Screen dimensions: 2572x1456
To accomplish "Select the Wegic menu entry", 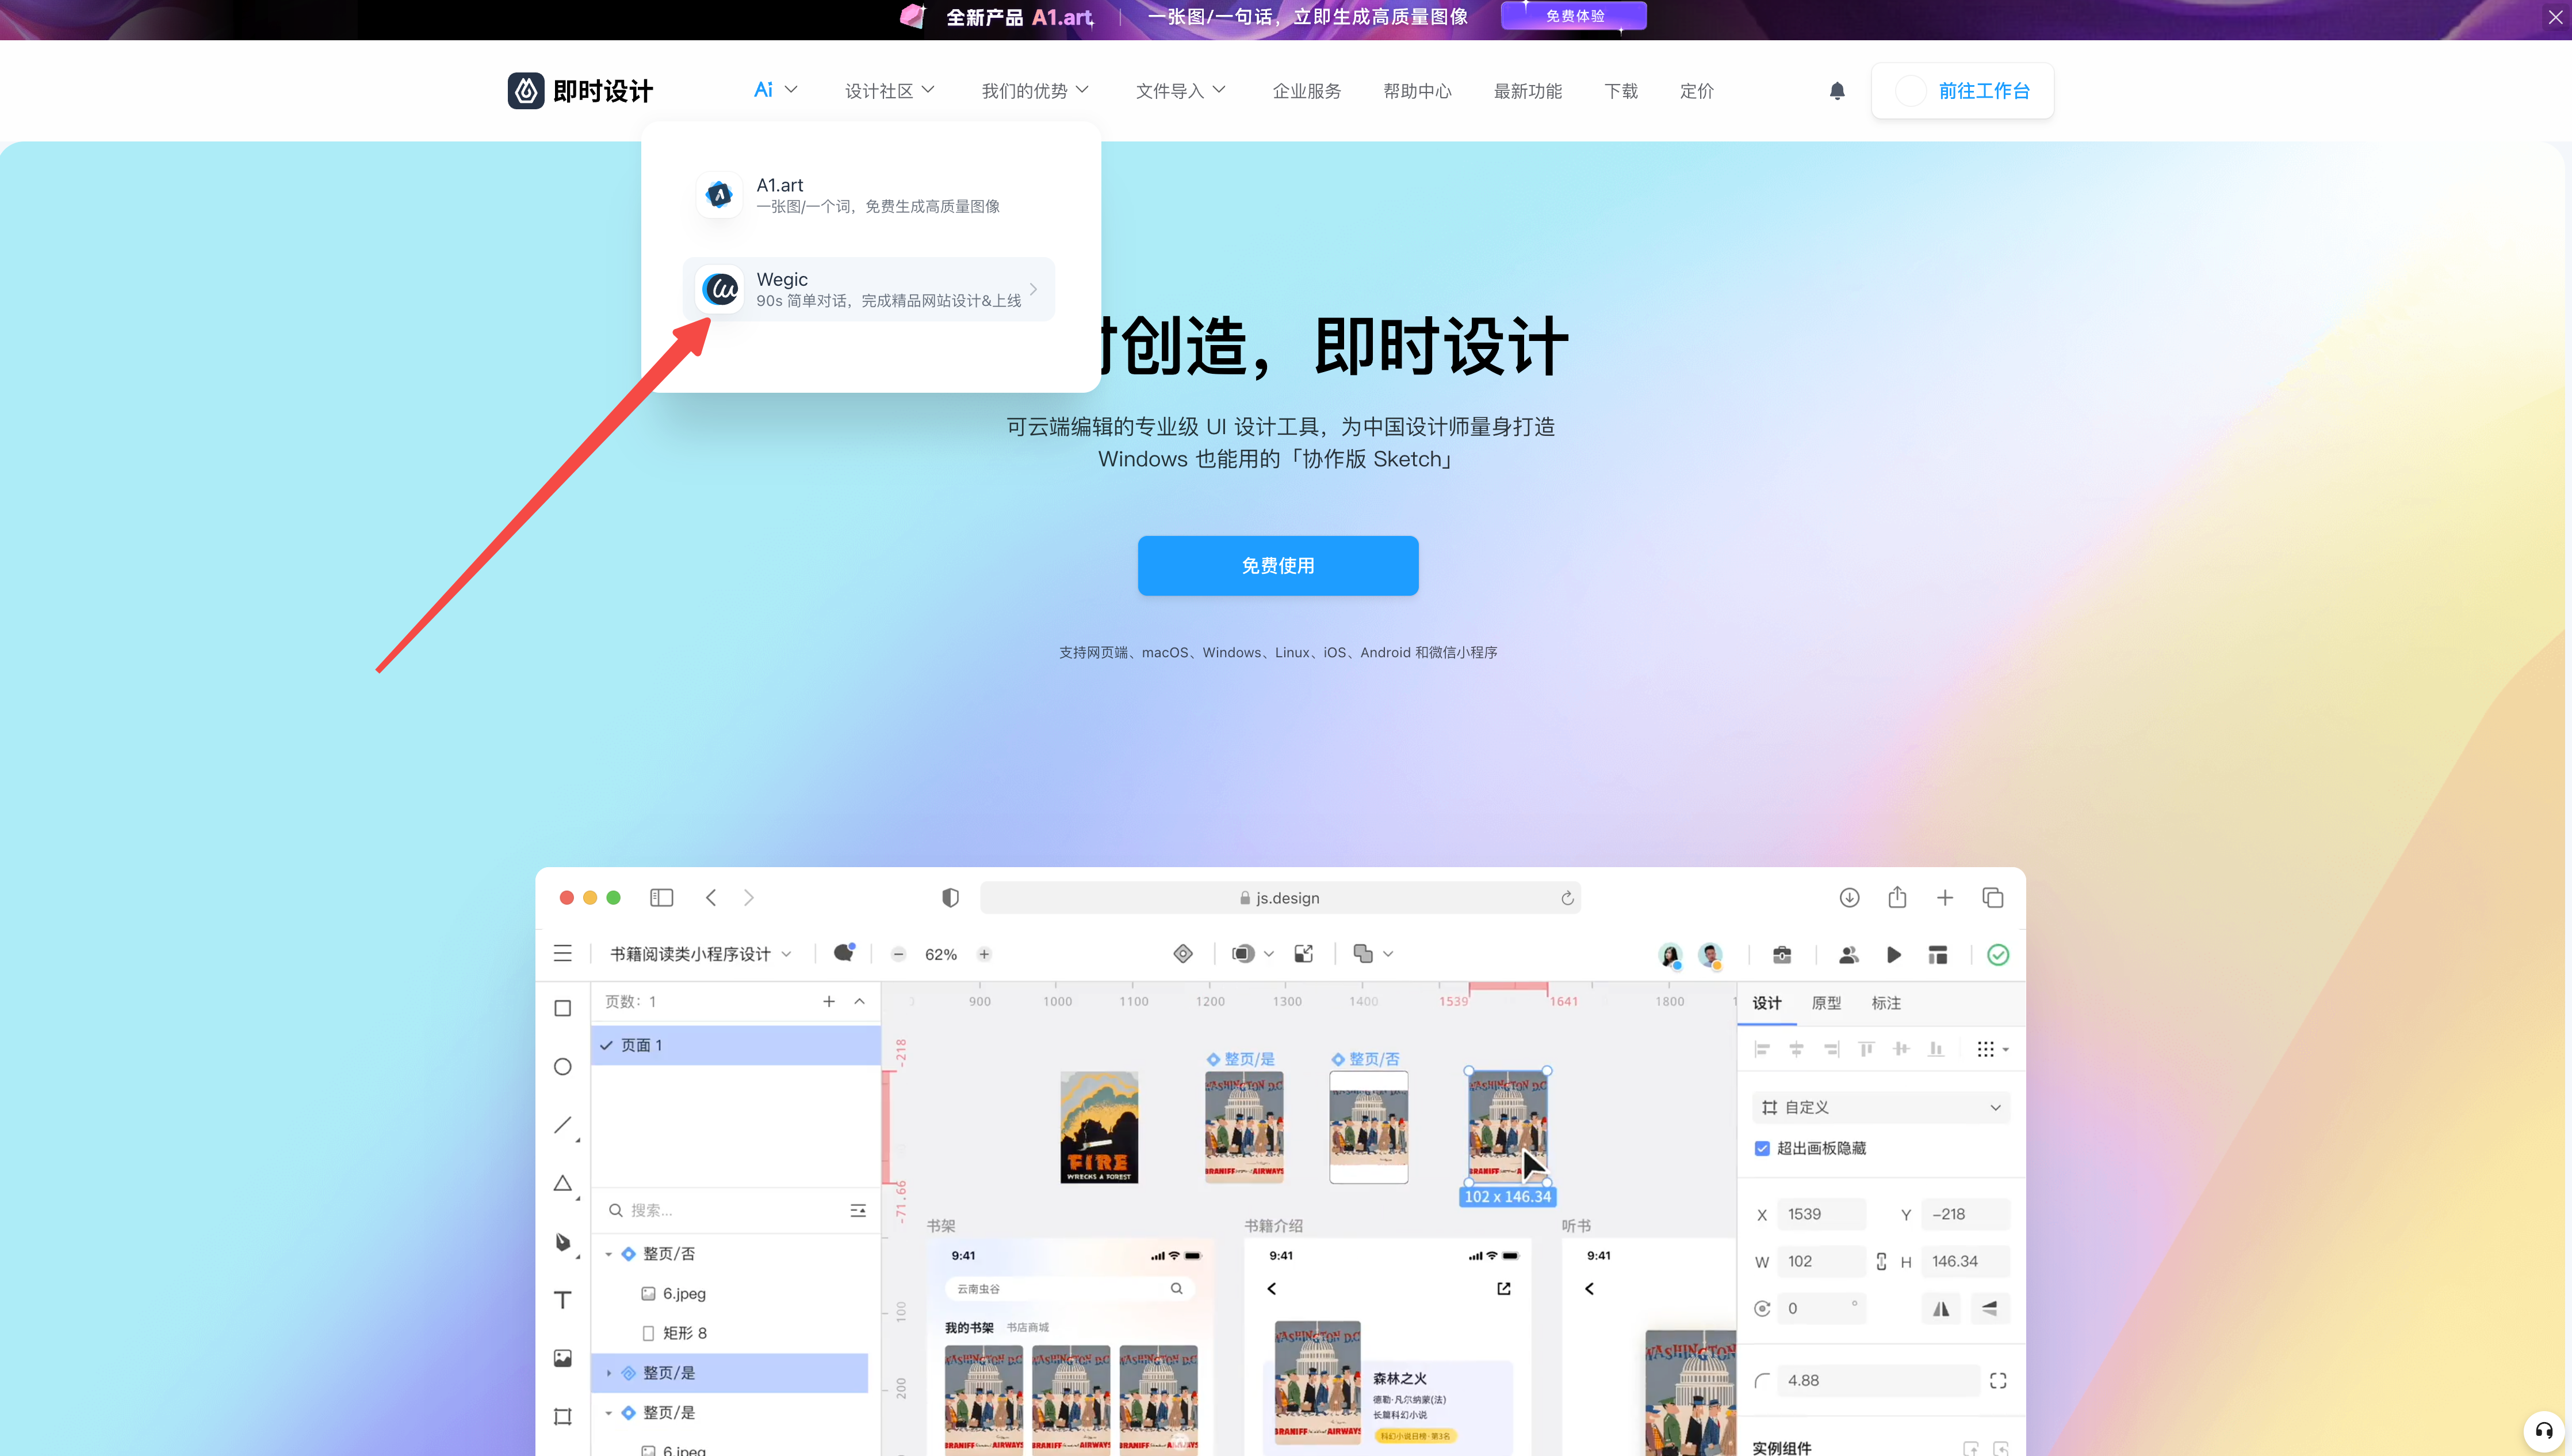I will 868,289.
